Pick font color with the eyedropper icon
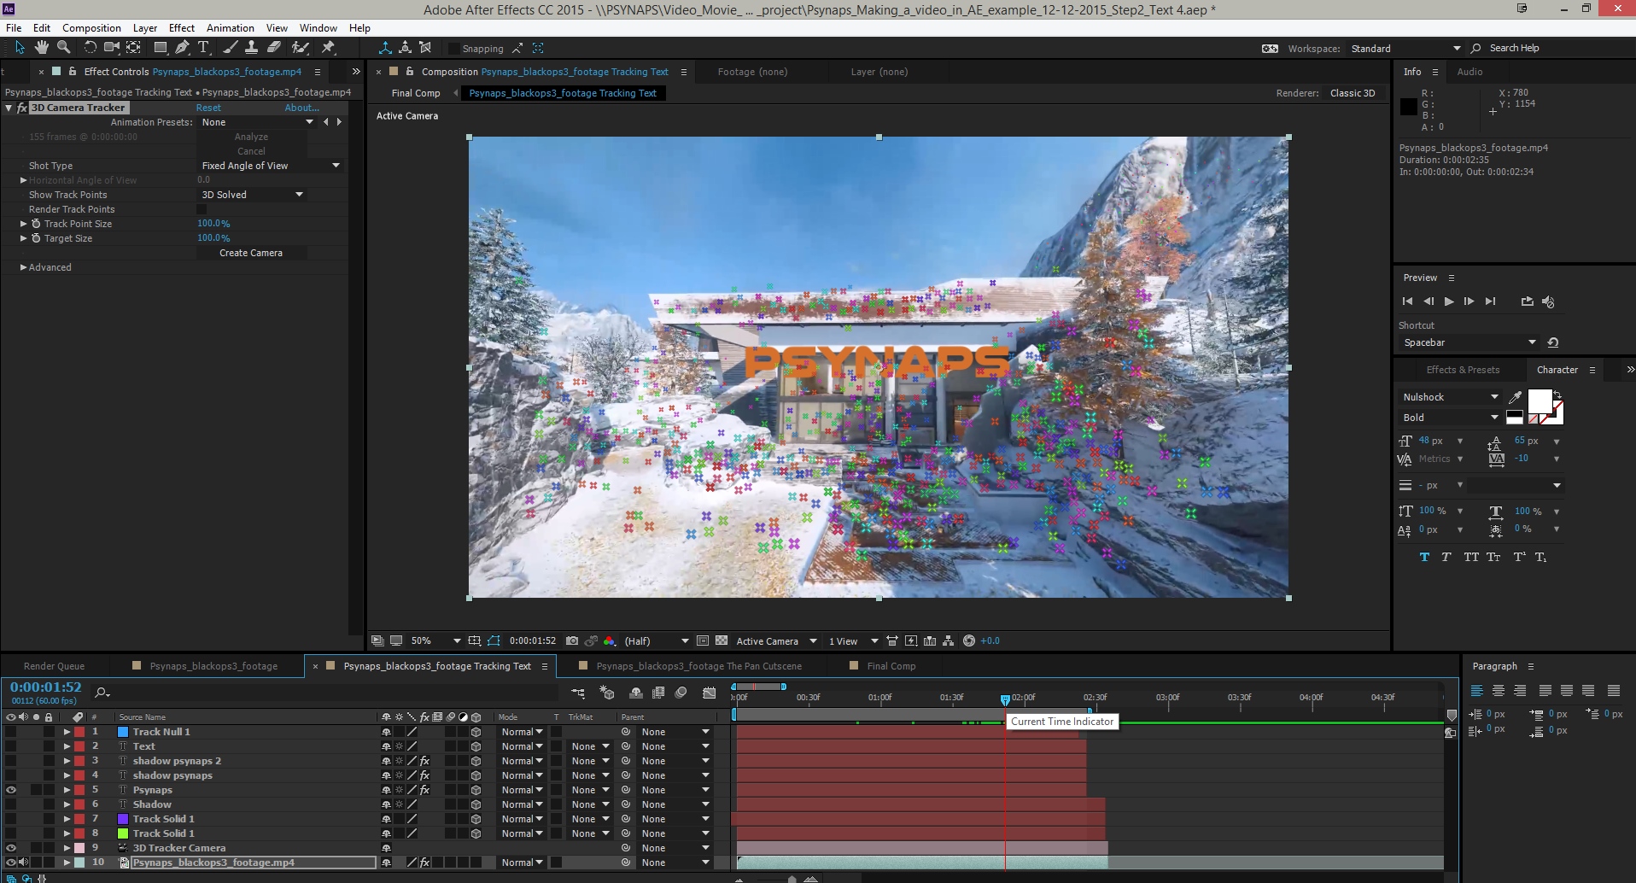The height and width of the screenshot is (883, 1636). [1515, 397]
